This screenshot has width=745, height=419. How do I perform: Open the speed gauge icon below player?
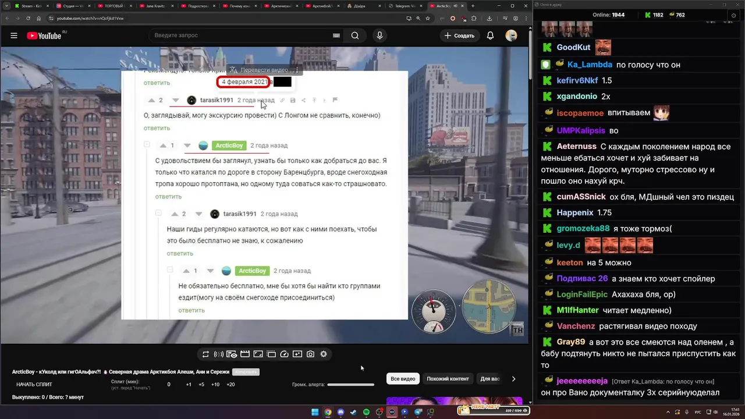click(285, 354)
